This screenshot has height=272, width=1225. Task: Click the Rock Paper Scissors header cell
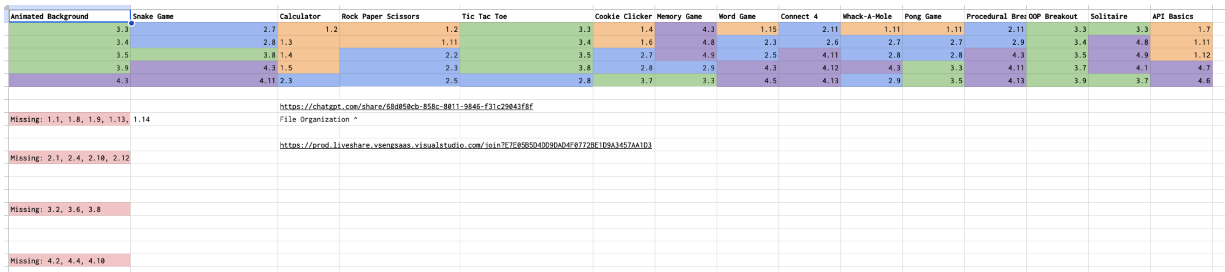pyautogui.click(x=400, y=16)
